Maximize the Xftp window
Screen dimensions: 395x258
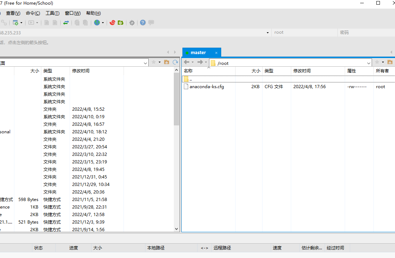coord(378,3)
